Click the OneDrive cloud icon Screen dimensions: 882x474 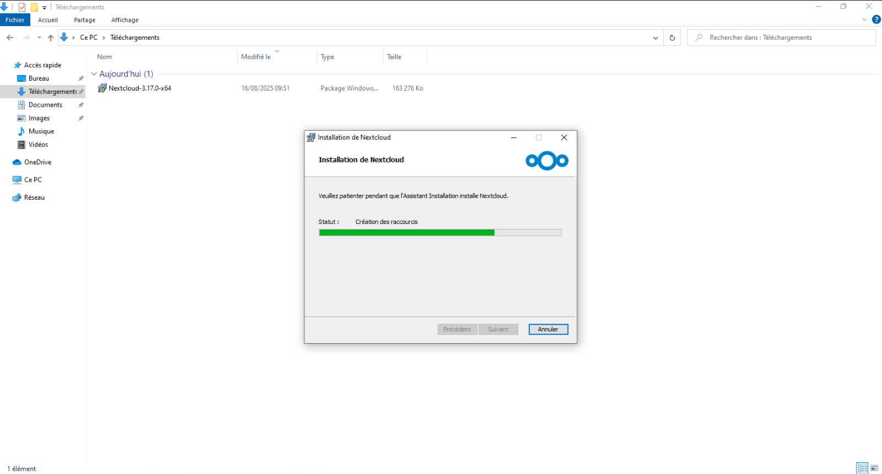click(17, 163)
